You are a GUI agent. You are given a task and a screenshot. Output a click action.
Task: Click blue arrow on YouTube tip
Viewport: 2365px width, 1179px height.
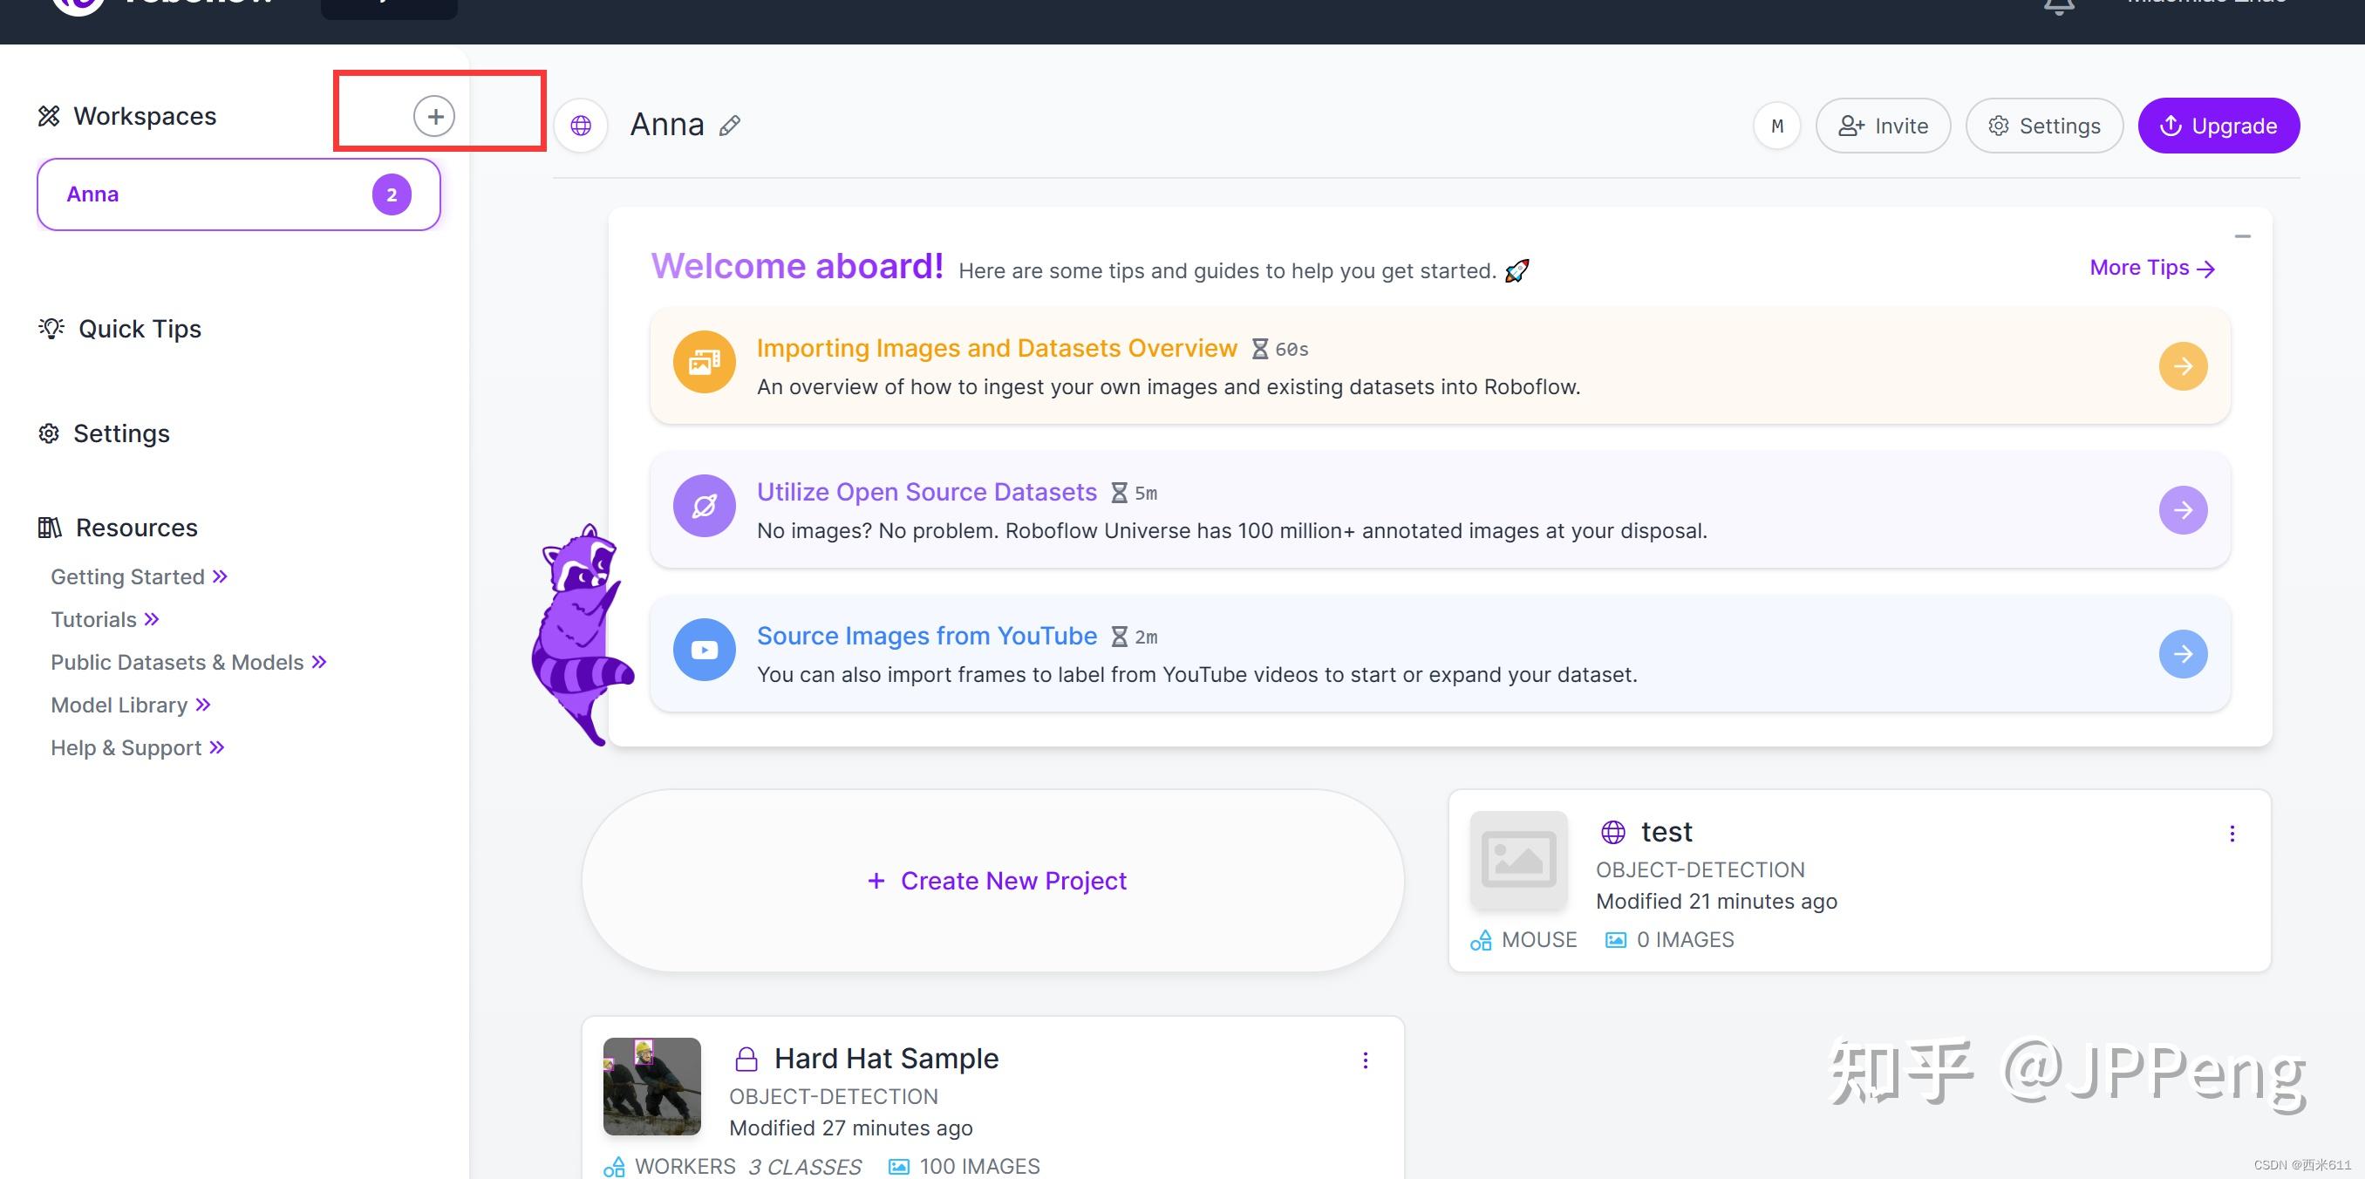(x=2182, y=654)
